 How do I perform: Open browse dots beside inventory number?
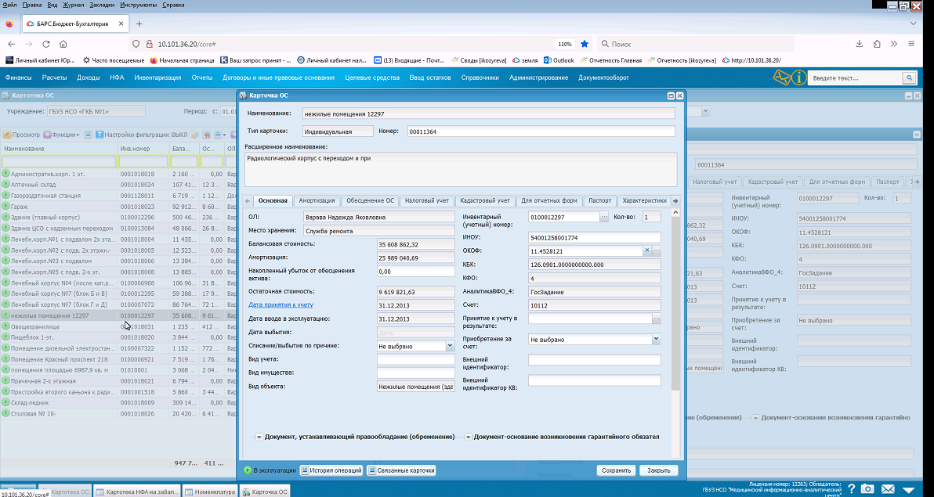click(604, 218)
